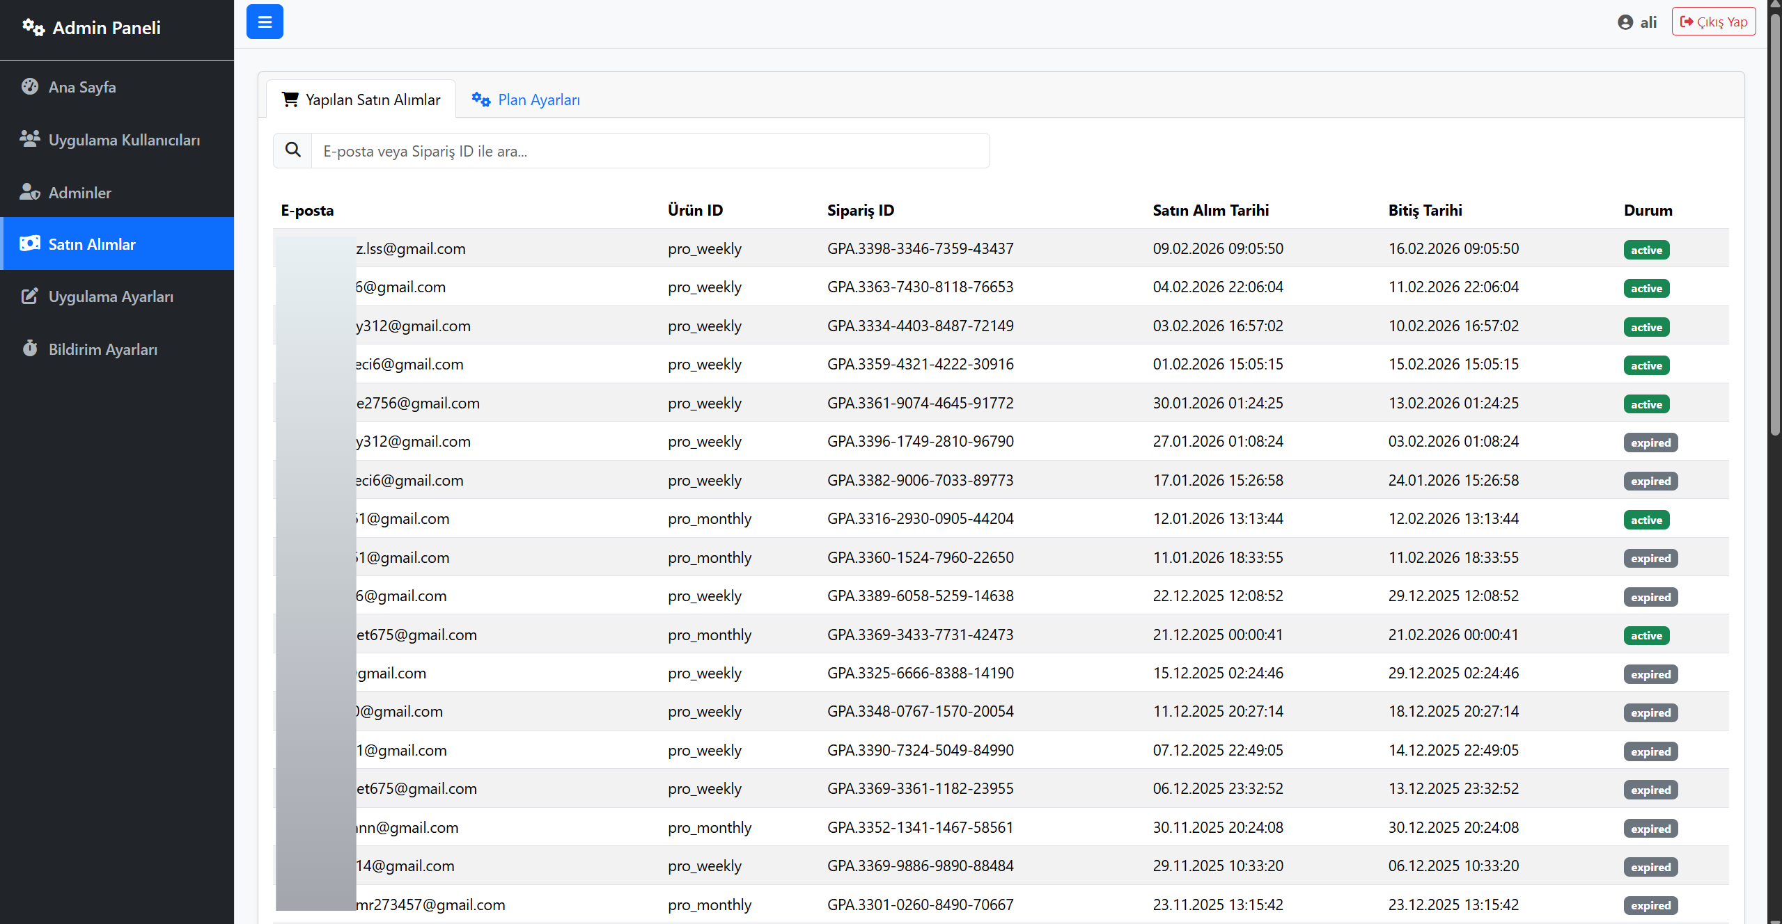Click the ali username in the header

[1648, 22]
